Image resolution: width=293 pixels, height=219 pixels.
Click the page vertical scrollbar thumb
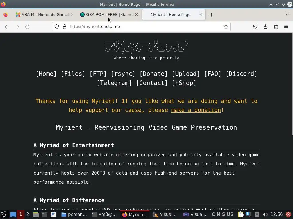pos(292,84)
